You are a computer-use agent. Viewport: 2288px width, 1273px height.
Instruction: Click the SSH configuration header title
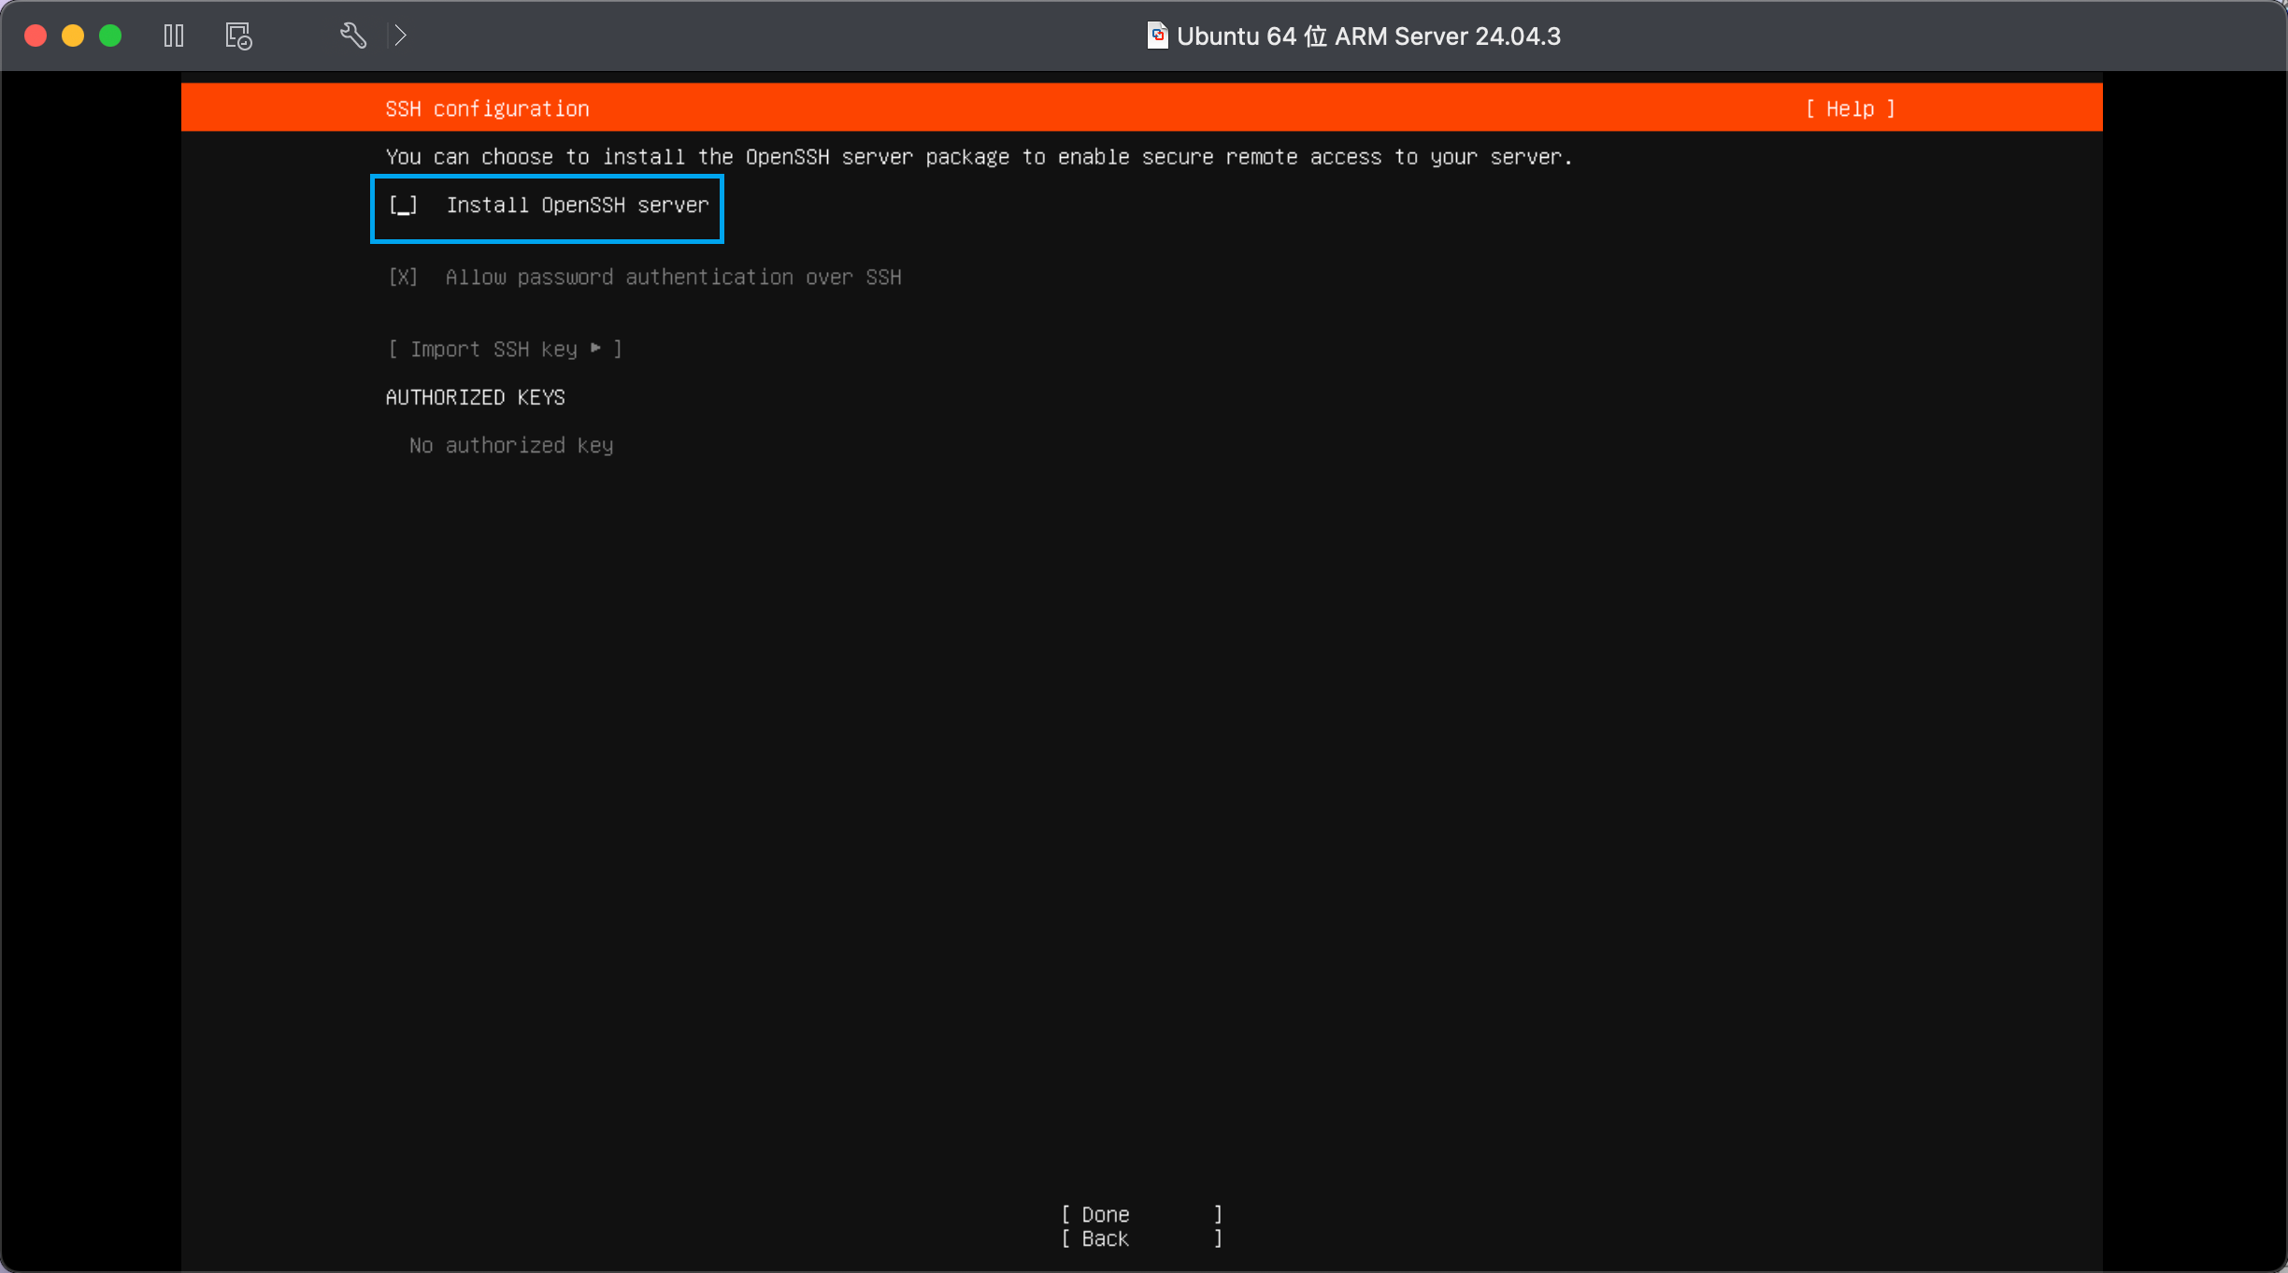tap(487, 109)
